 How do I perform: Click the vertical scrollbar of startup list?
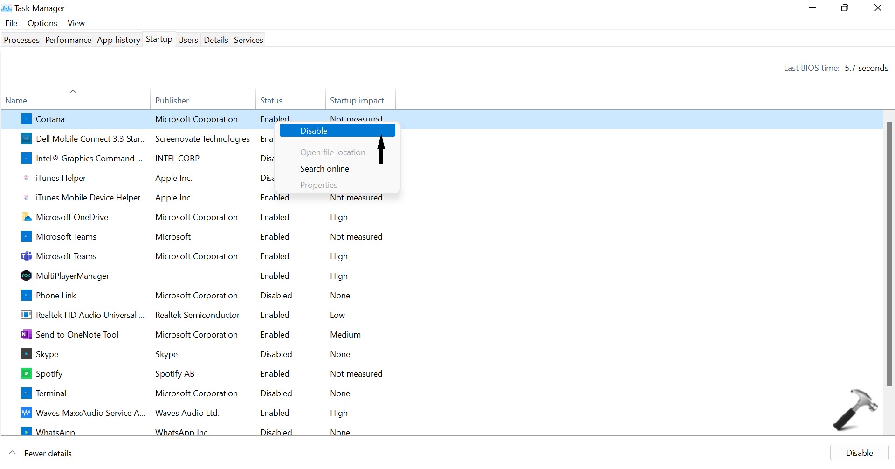pos(888,254)
